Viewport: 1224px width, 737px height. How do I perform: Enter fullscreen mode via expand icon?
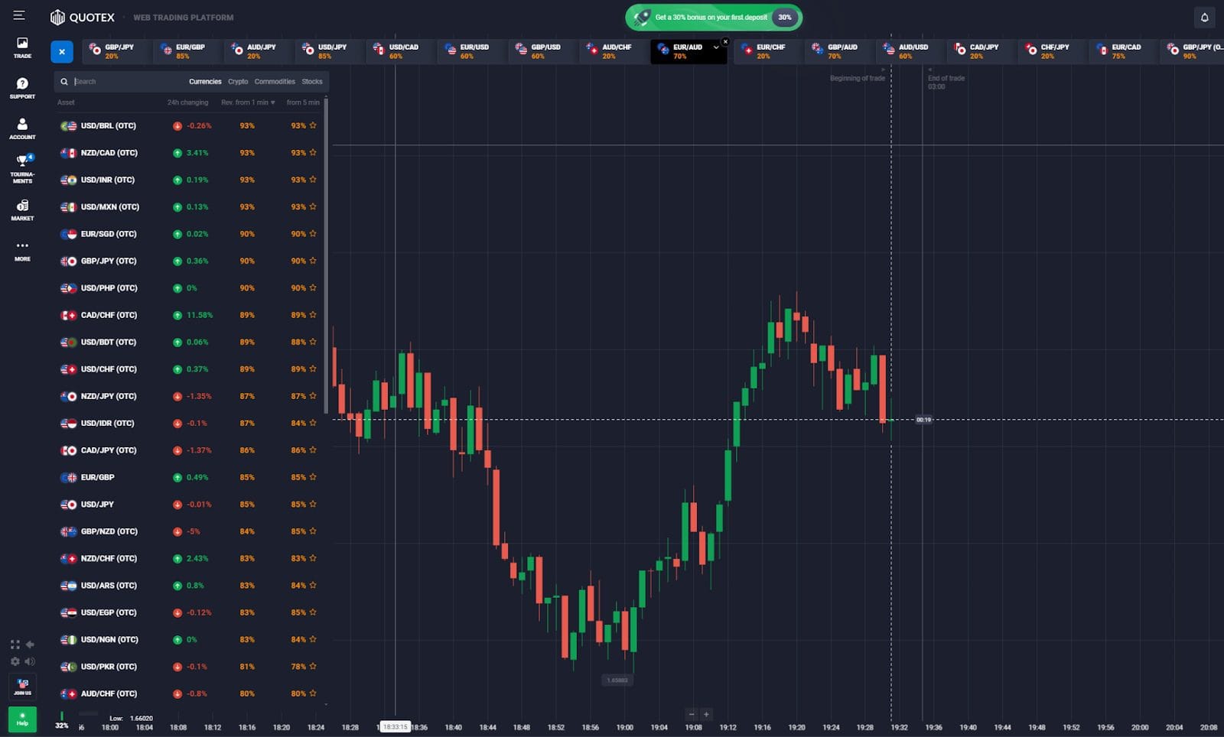[15, 644]
